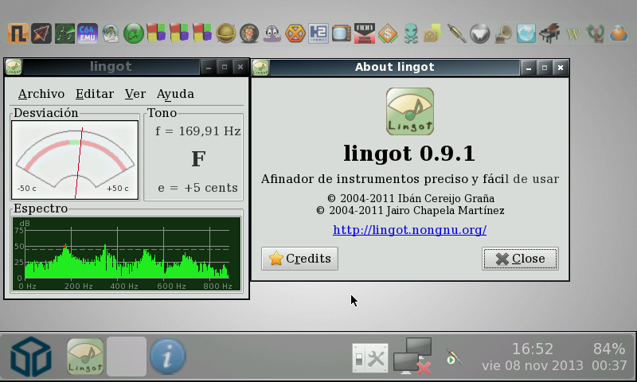Click the Lingot icon in the taskbar
This screenshot has height=382, width=637.
pyautogui.click(x=85, y=356)
